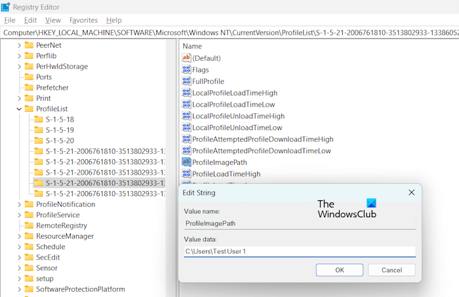The width and height of the screenshot is (459, 297).
Task: Click Cancel in Edit String dialog
Action: [x=391, y=270]
